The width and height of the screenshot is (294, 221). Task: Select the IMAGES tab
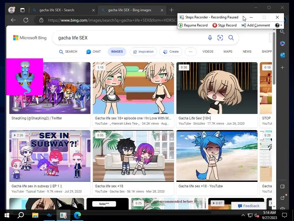tap(117, 52)
